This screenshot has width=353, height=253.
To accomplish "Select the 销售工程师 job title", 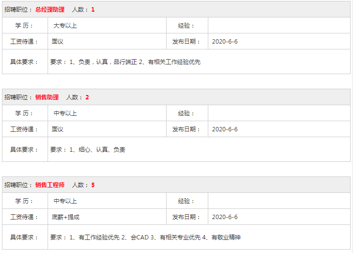I will (x=50, y=185).
